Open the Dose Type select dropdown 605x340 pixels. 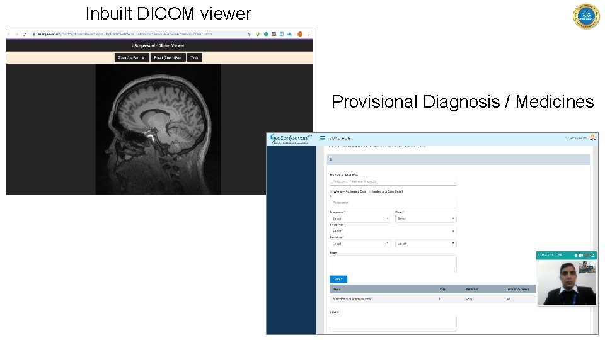(x=393, y=231)
